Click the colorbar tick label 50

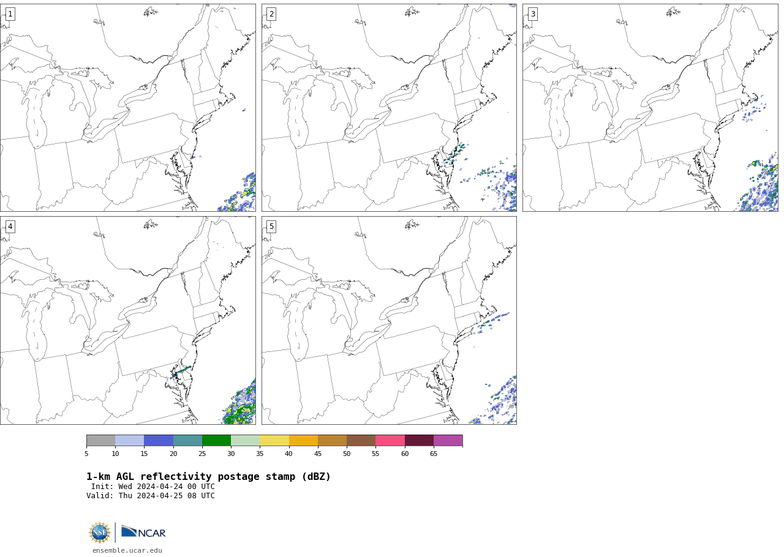(x=347, y=454)
